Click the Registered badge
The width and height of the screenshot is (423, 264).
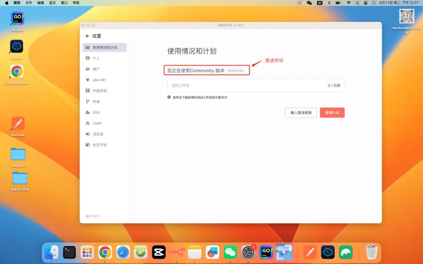point(235,71)
